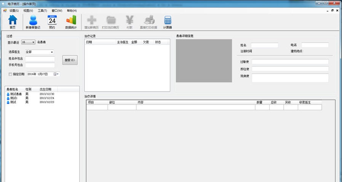Viewport: 342px width, 182px height.
Task: Open the 视图(V) menu
Action: coord(28,11)
